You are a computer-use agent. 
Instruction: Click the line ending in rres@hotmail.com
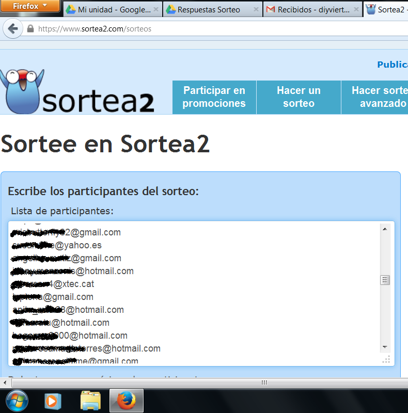click(86, 348)
